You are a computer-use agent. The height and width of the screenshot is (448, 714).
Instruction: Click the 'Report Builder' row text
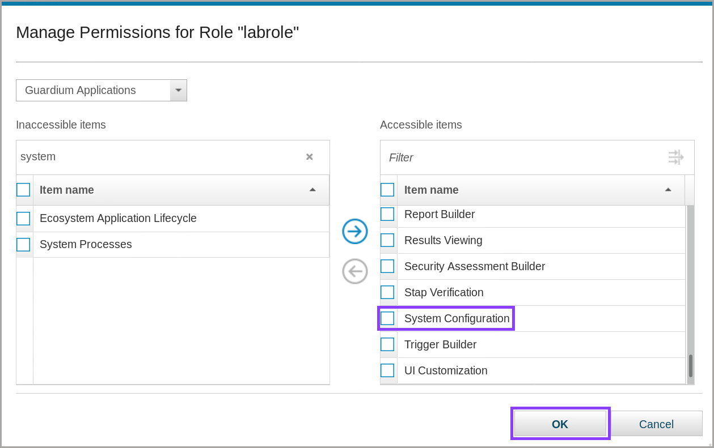click(x=440, y=214)
